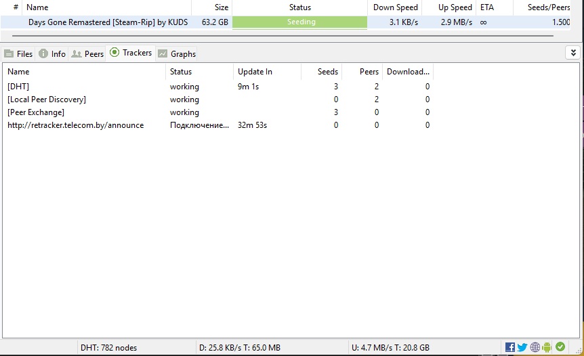This screenshot has height=356, width=584.
Task: Collapse the detail pane with double-chevron button
Action: (573, 53)
